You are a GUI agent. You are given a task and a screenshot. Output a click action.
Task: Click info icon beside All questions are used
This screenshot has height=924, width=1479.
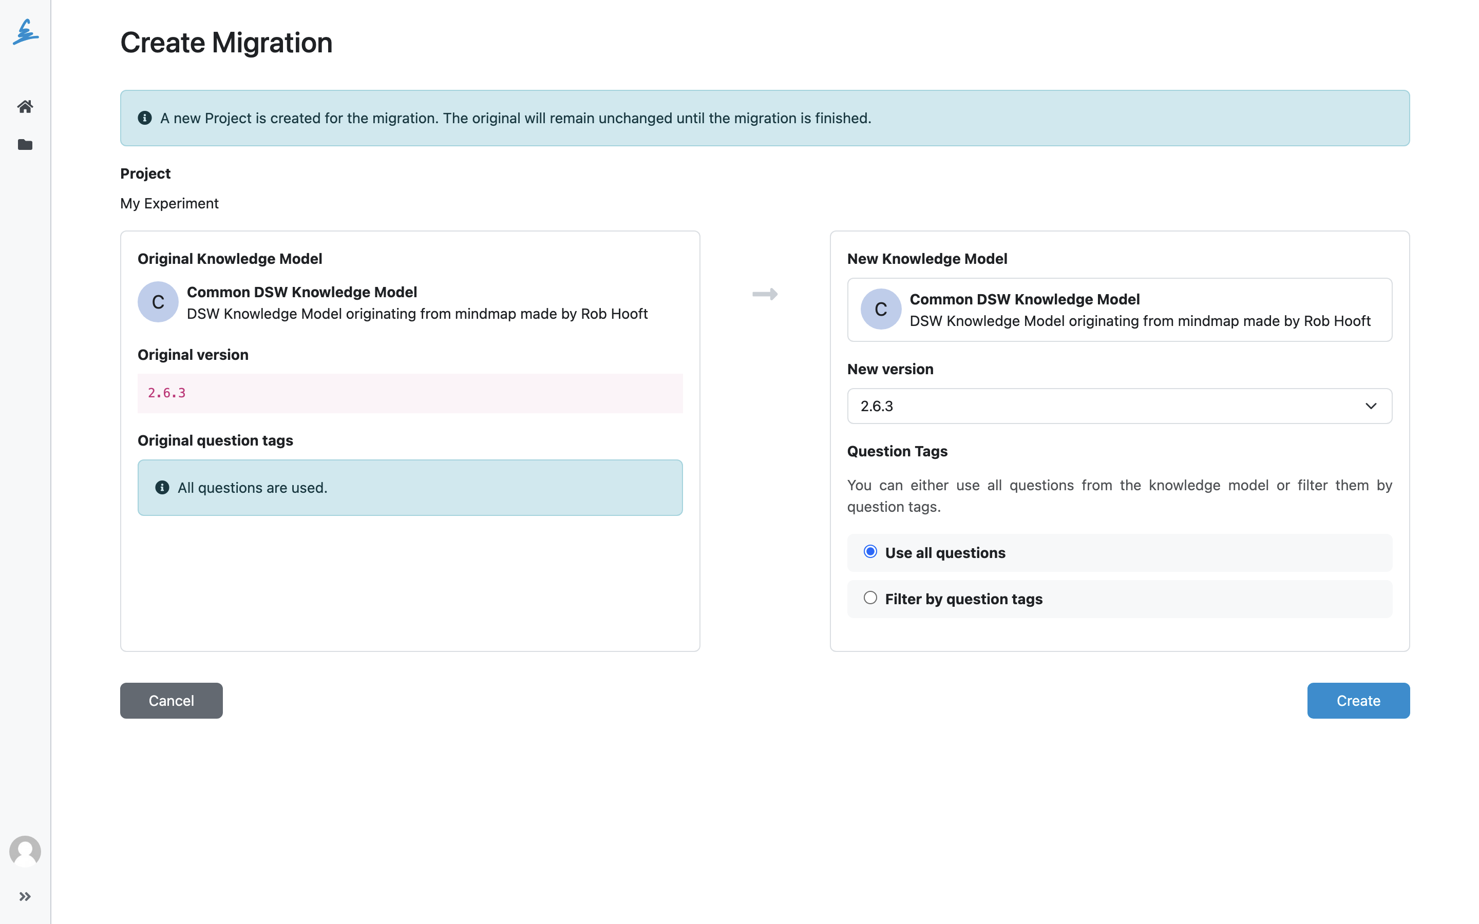[162, 488]
